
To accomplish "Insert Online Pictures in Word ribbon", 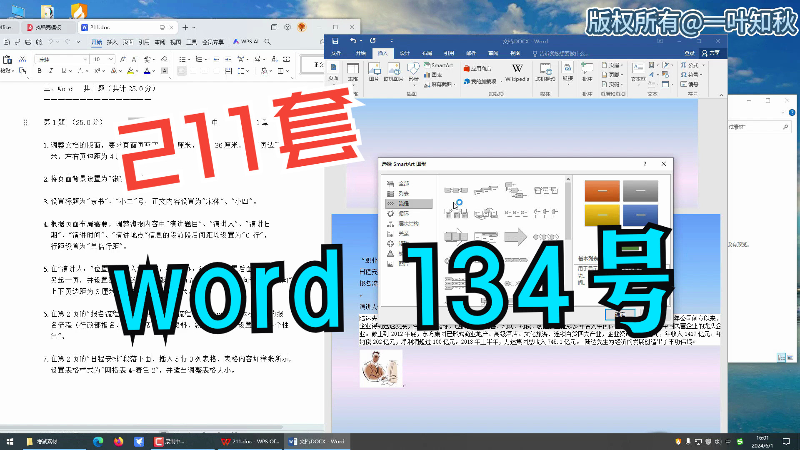I will pos(394,72).
